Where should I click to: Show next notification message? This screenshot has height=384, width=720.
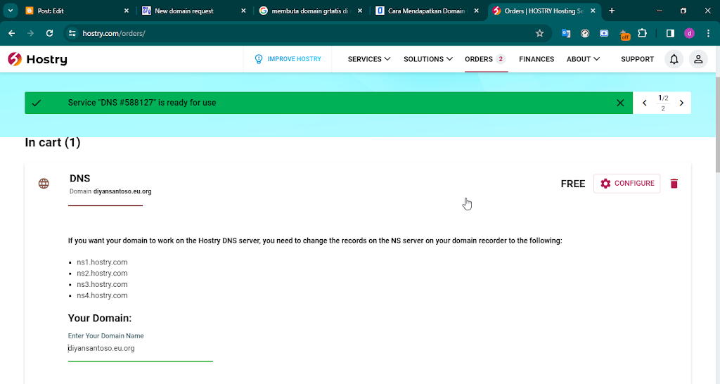(681, 103)
